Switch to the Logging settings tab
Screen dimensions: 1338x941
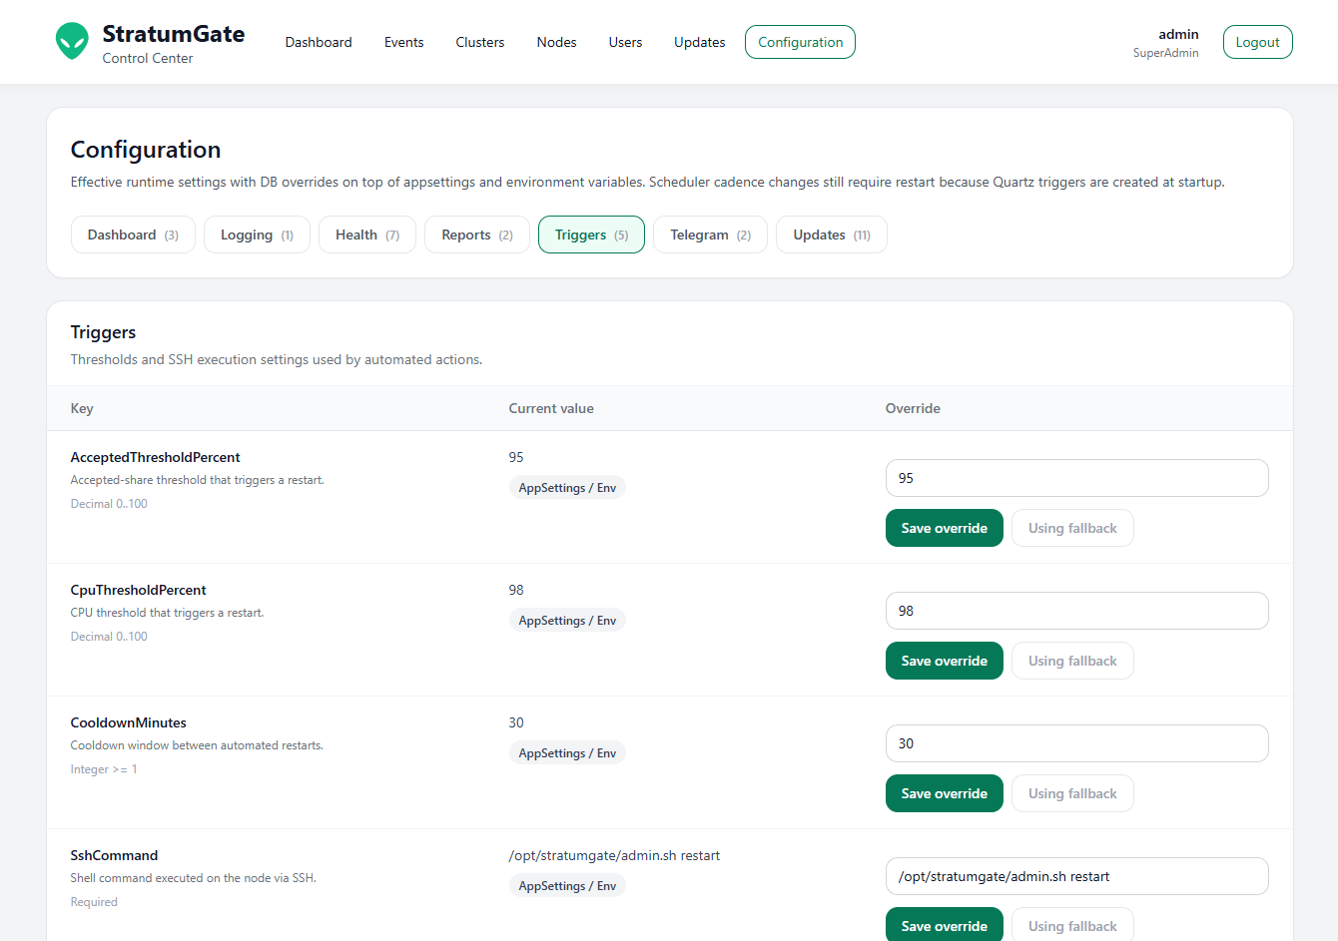point(257,235)
